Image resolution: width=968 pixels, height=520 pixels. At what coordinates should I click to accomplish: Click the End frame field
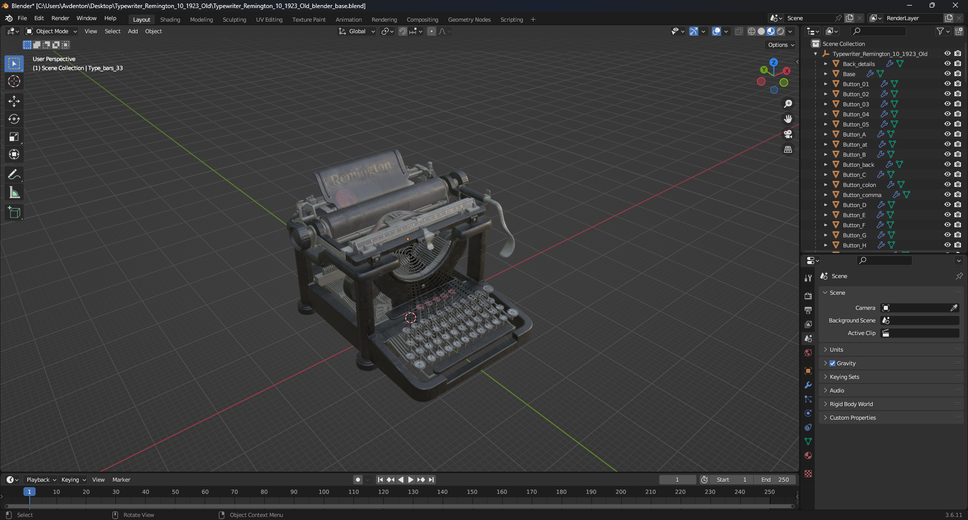(776, 480)
